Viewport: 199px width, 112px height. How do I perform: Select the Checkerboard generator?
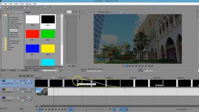tap(14, 17)
